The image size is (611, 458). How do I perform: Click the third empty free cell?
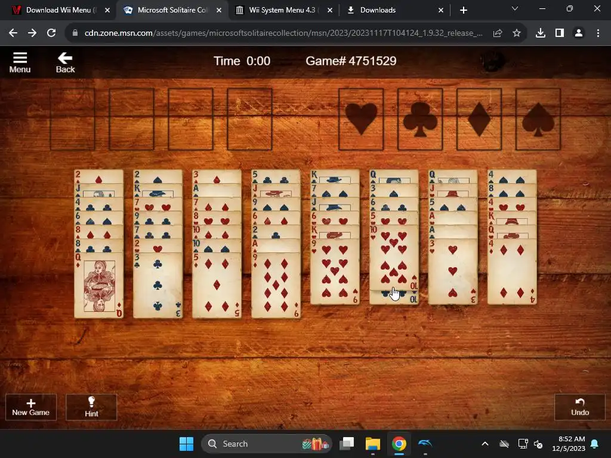point(190,119)
